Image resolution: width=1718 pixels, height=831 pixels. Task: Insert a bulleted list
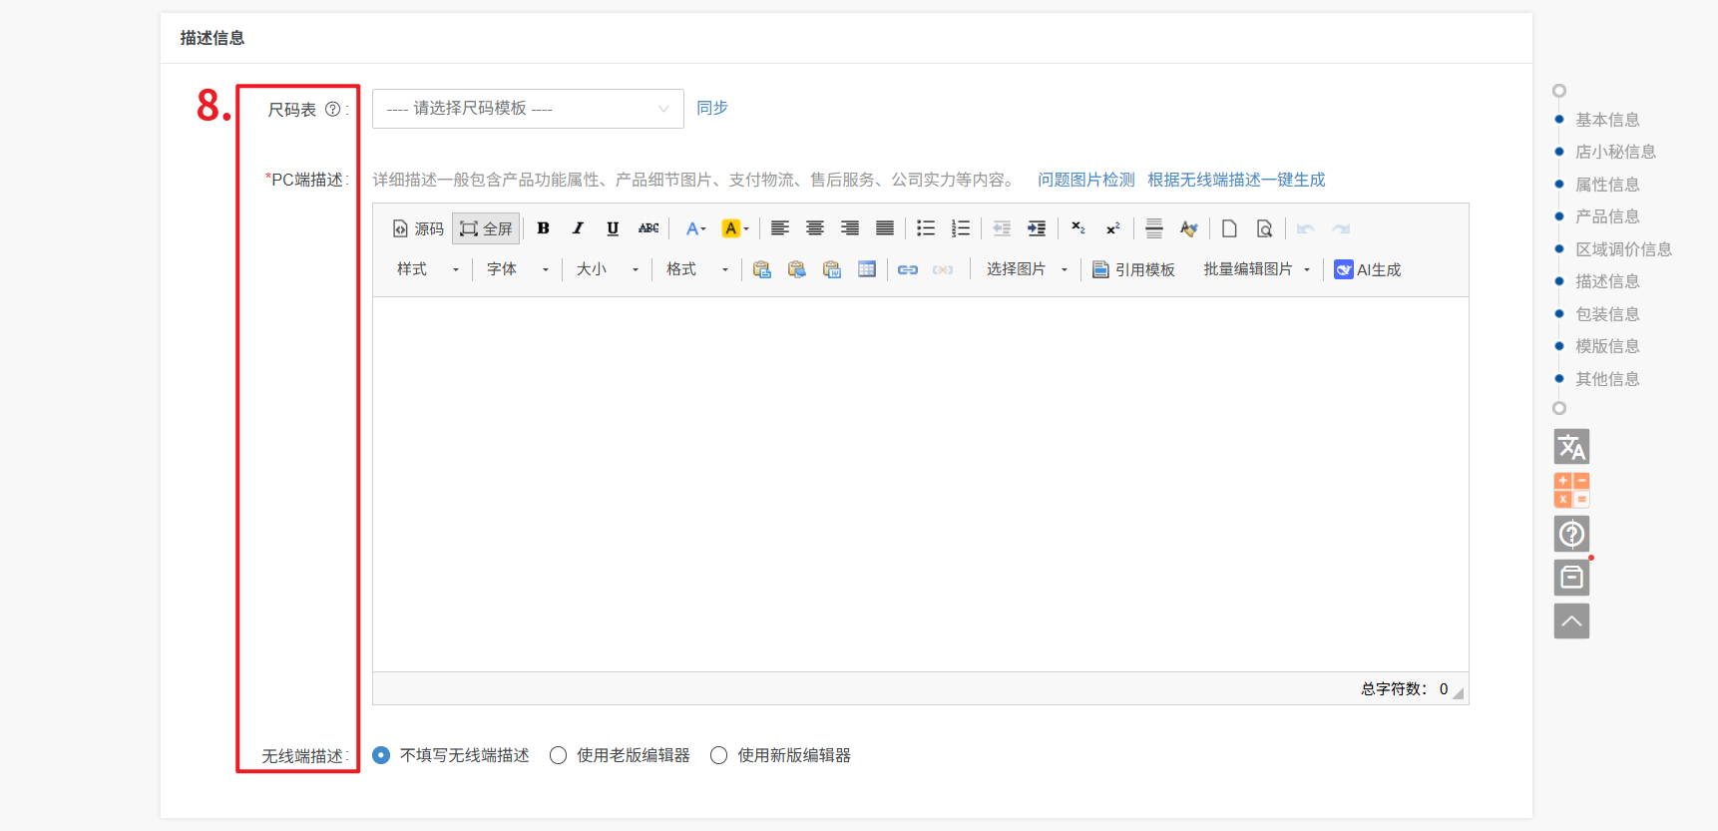click(925, 228)
